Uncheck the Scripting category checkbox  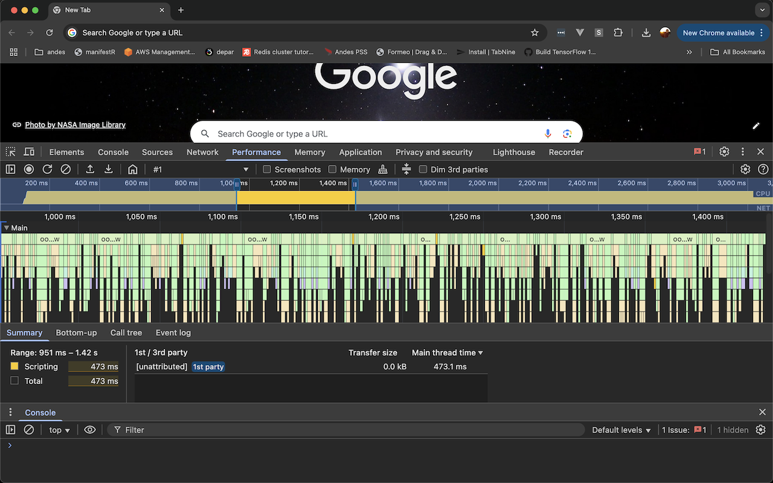tap(14, 366)
